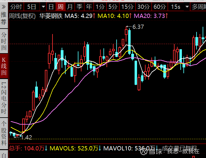Viewport: 206px width, 158px height.
Task: Open the 多周期 multi-period view
Action: coord(198,7)
